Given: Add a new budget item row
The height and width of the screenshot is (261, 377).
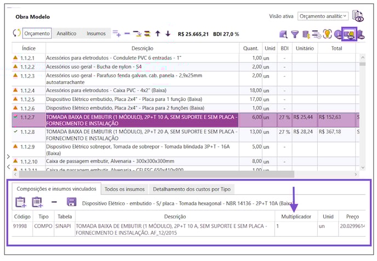Looking at the screenshot, I should tap(117, 33).
